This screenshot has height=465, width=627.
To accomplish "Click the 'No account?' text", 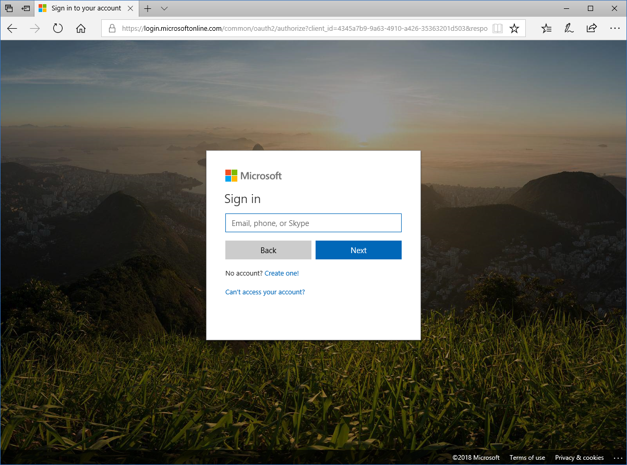I will (x=244, y=273).
